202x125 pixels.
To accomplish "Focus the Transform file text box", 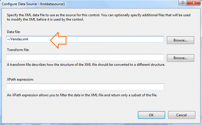I will (85, 57).
